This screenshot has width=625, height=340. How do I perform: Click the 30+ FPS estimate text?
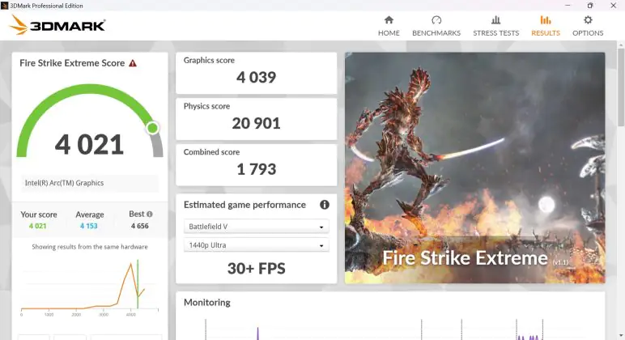point(257,269)
